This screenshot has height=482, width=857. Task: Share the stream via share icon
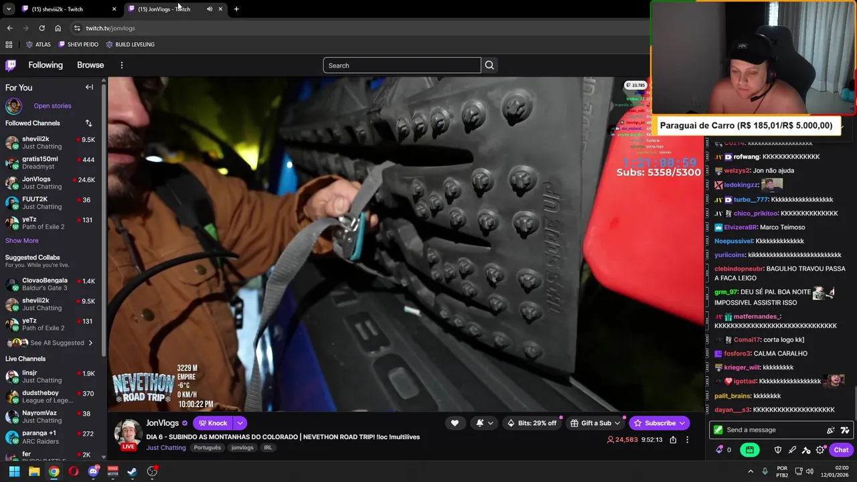[x=673, y=440]
